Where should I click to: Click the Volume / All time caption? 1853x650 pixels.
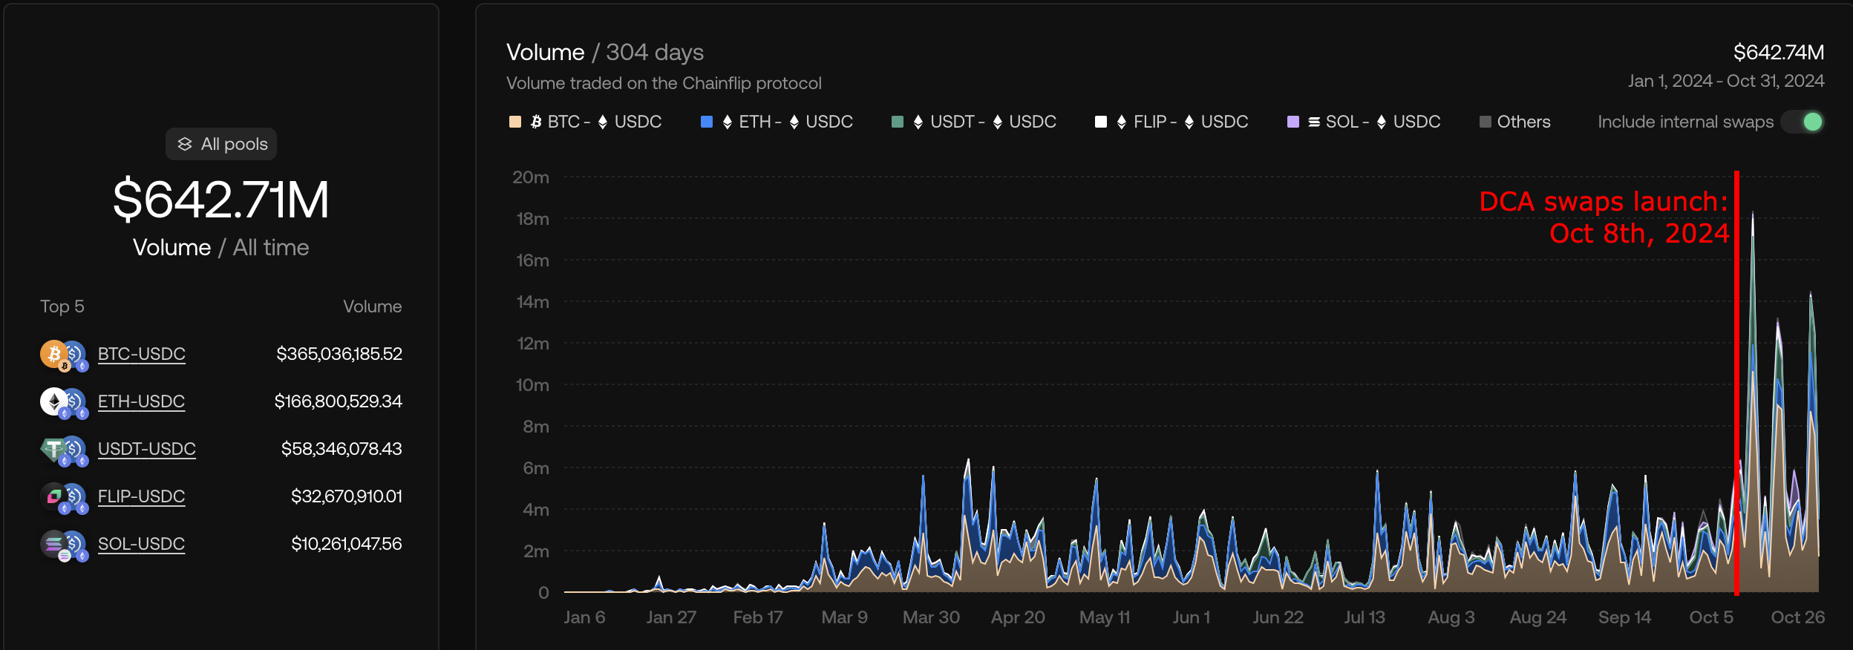point(221,247)
